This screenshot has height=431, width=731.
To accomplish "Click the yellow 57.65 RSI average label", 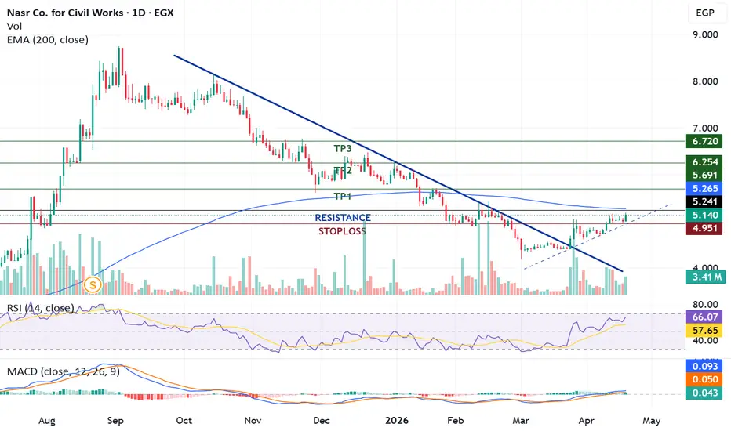I will (704, 331).
